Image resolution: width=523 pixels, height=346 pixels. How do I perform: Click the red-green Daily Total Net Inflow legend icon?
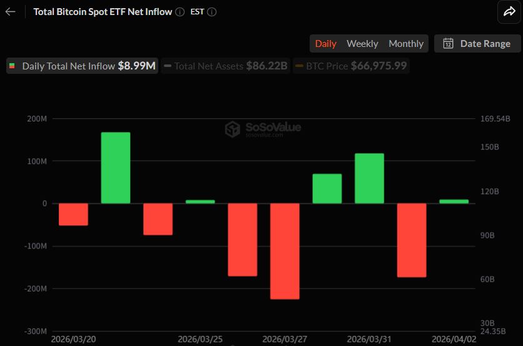click(13, 66)
